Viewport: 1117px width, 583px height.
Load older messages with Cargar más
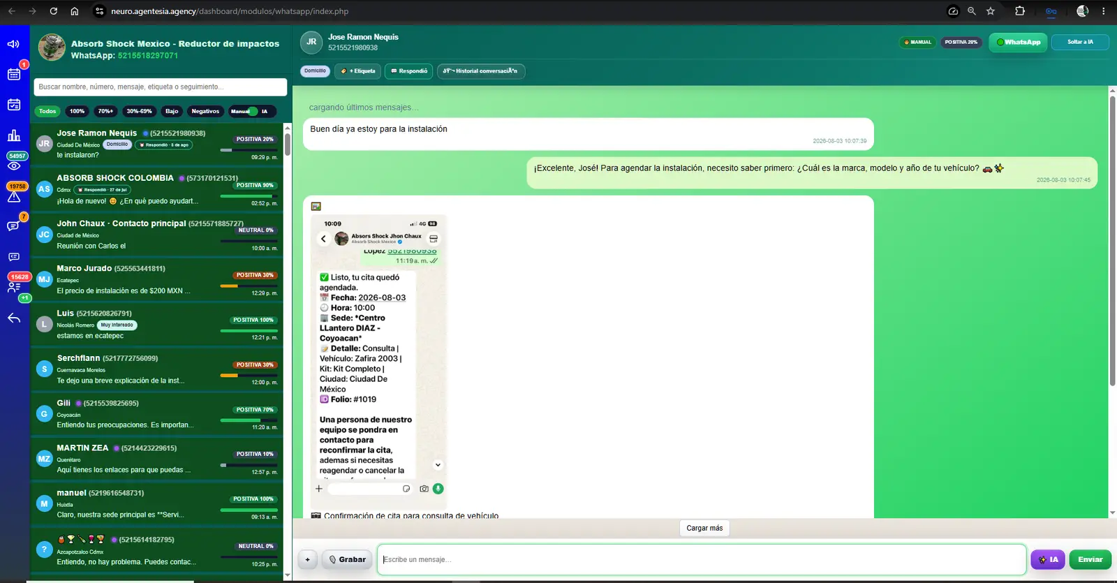(x=704, y=528)
